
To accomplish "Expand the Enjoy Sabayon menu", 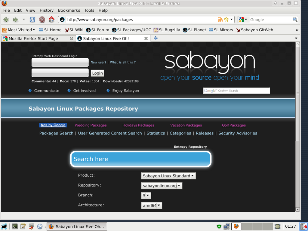I will tap(123, 91).
